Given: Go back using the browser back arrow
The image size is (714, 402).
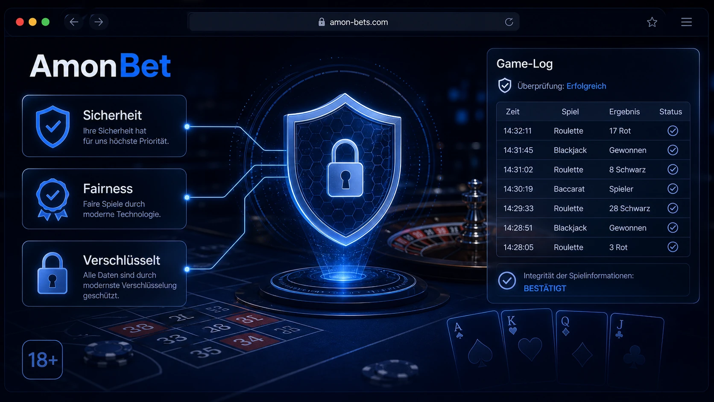Looking at the screenshot, I should 74,22.
